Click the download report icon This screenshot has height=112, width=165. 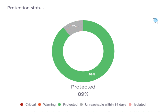pyautogui.click(x=155, y=21)
